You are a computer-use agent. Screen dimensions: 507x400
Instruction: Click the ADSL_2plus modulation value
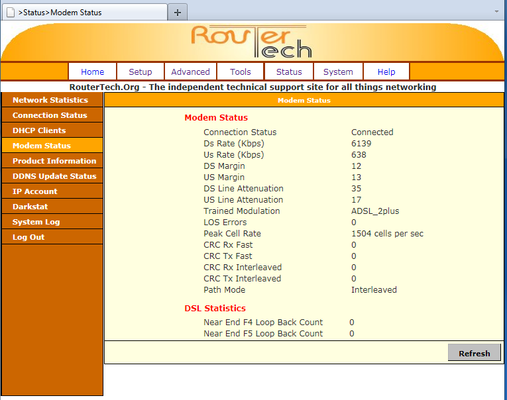pos(375,211)
